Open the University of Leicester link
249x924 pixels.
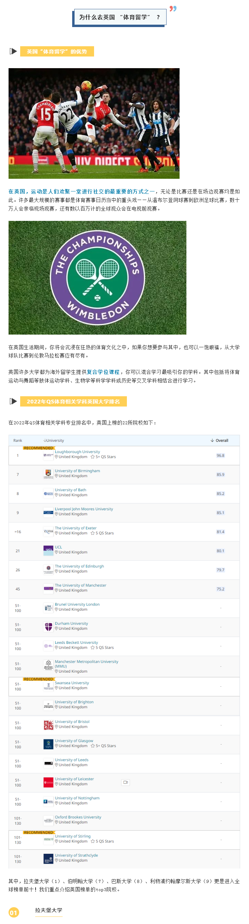click(75, 778)
